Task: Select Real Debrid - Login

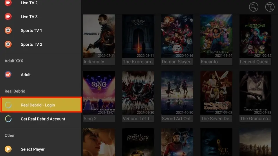Action: pos(41,105)
